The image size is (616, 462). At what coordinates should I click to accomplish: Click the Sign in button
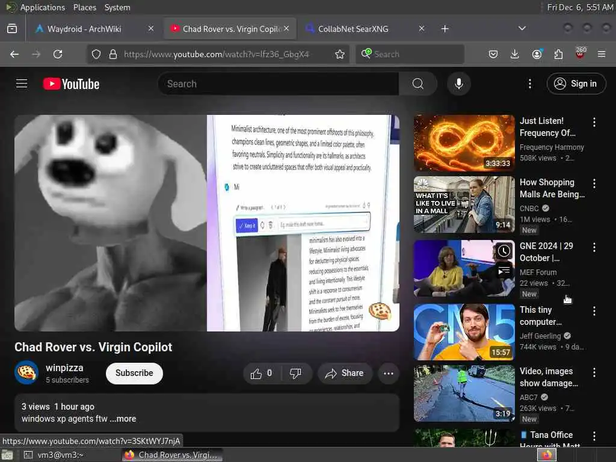pyautogui.click(x=576, y=84)
